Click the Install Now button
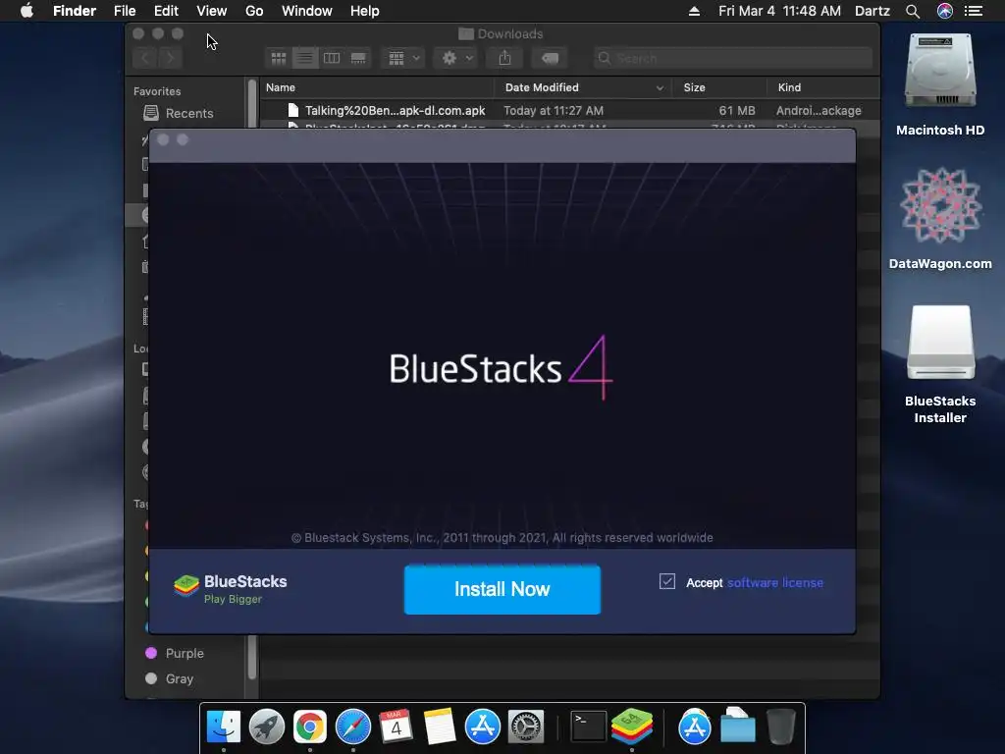Viewport: 1005px width, 754px height. pos(502,589)
